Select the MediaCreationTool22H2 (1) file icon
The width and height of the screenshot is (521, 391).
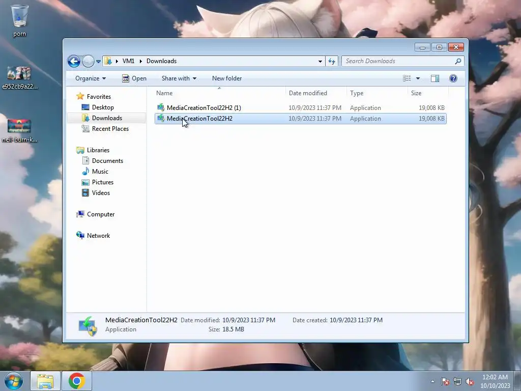tap(161, 107)
